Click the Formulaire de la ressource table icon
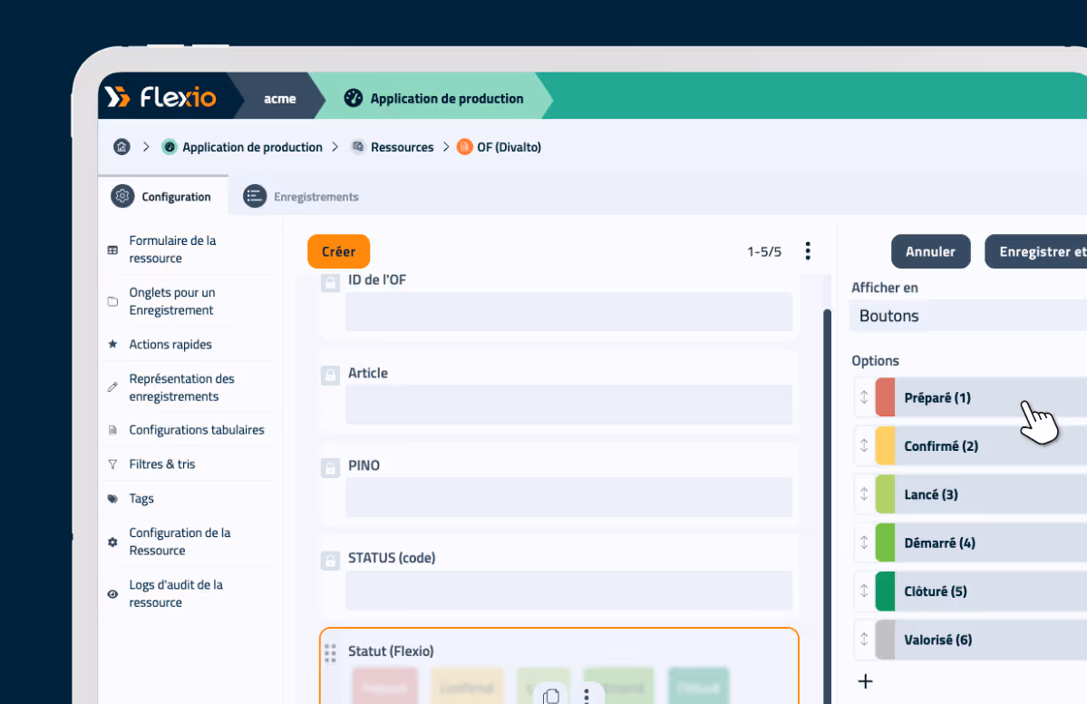The image size is (1087, 704). [112, 249]
